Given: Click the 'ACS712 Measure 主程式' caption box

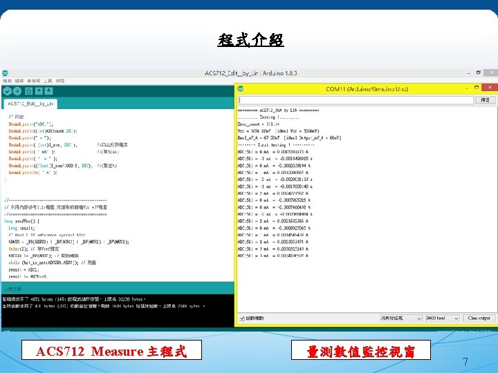Looking at the screenshot, I should (111, 350).
